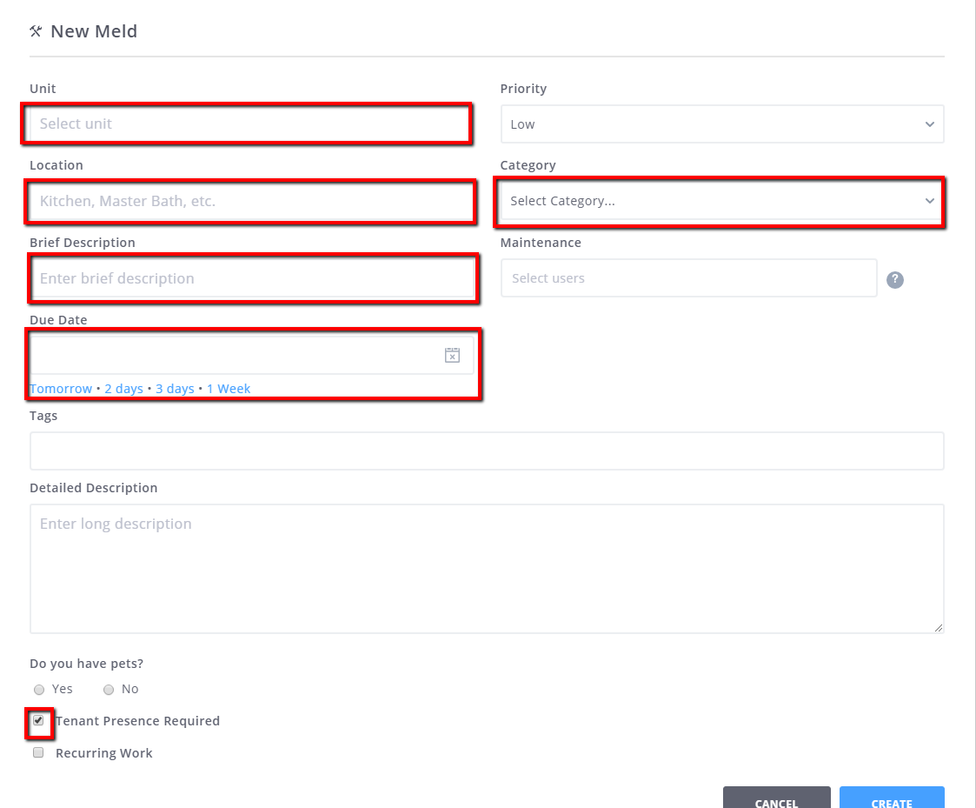Image resolution: width=976 pixels, height=808 pixels.
Task: Pick the 1 Week due date link
Action: click(x=229, y=389)
